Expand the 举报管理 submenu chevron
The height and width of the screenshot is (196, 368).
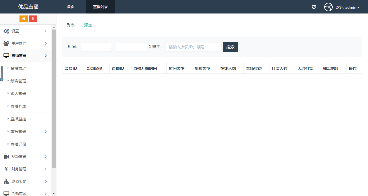tap(46, 132)
